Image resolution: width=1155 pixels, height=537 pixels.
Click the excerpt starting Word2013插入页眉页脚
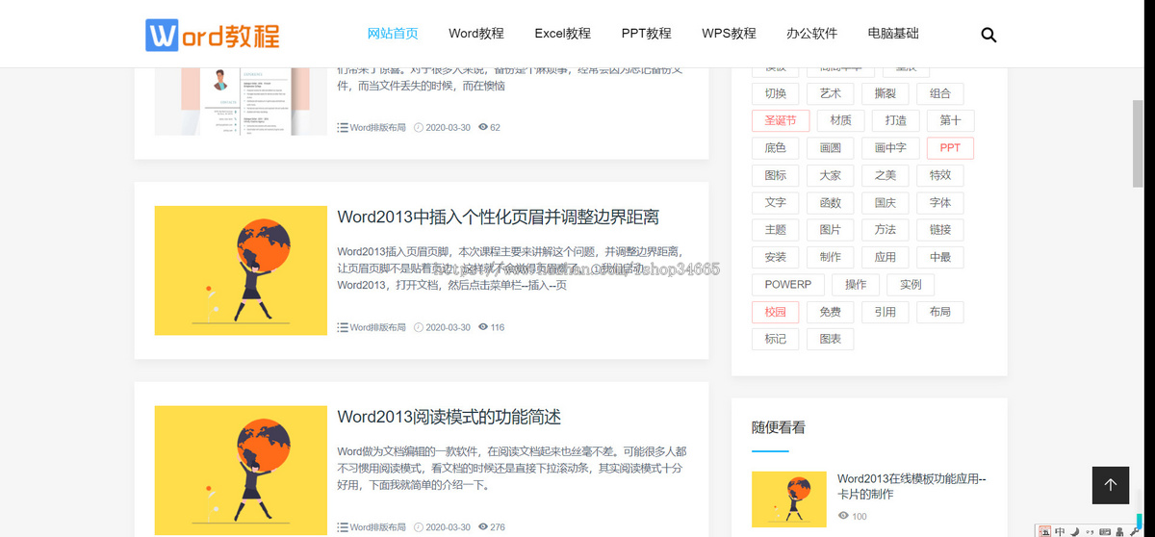[512, 268]
